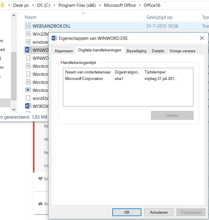Expand chevron after Program Files (x86)

(x=100, y=5)
